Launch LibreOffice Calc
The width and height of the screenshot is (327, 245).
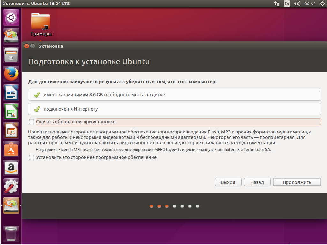[x=11, y=112]
